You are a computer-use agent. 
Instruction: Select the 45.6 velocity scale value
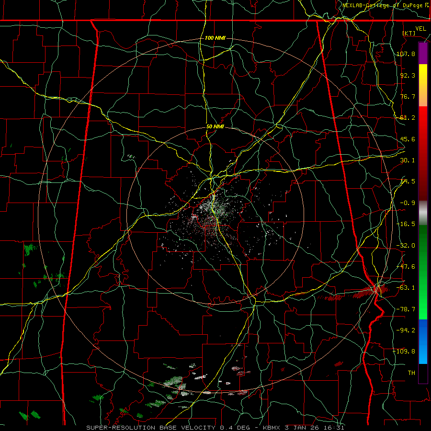408,139
